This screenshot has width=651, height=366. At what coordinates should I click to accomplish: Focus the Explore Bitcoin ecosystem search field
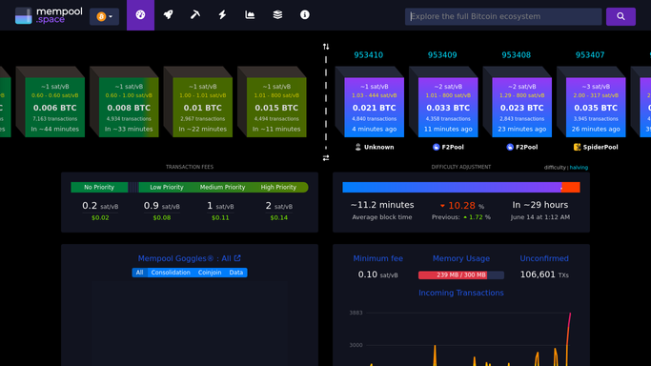(x=503, y=16)
